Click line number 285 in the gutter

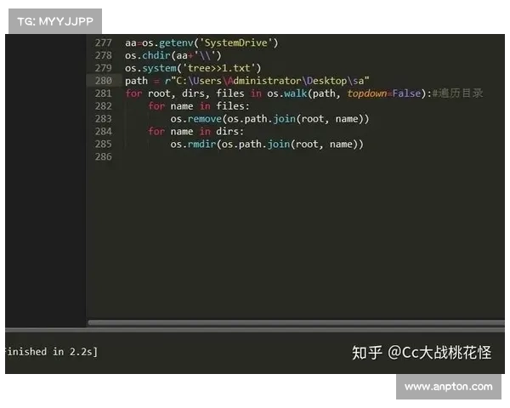coord(104,144)
